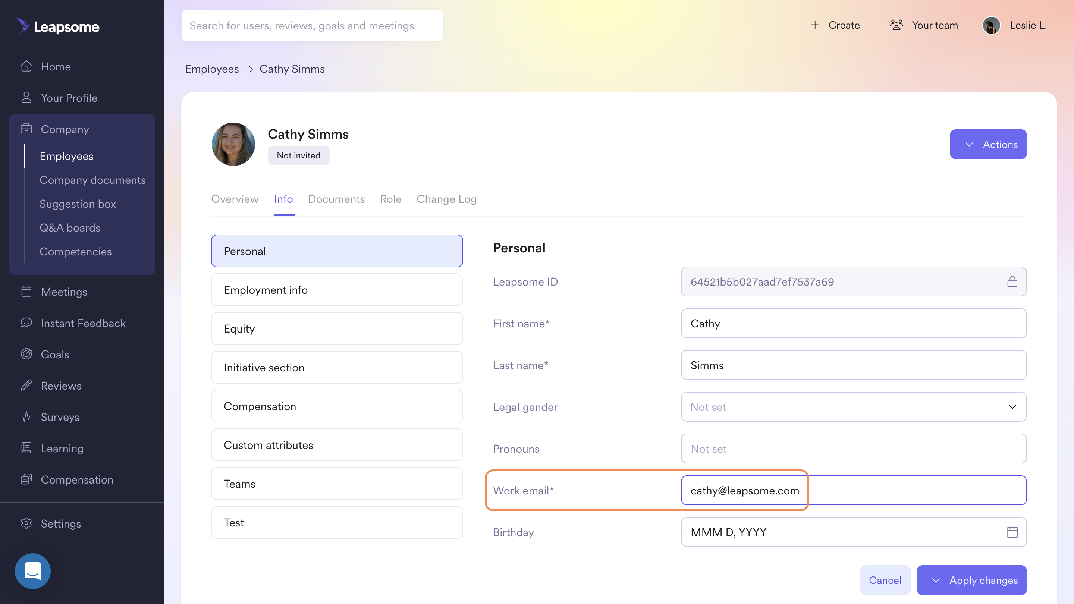Open Goals target icon
Viewport: 1074px width, 604px height.
pos(26,354)
